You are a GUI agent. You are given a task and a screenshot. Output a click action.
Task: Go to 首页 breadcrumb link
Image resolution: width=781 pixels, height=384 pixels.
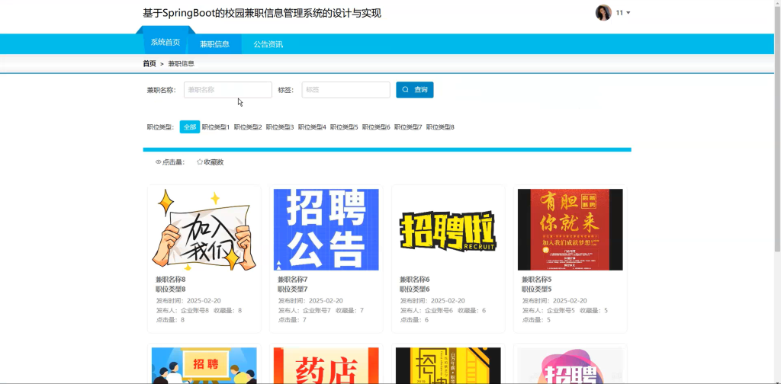point(149,64)
